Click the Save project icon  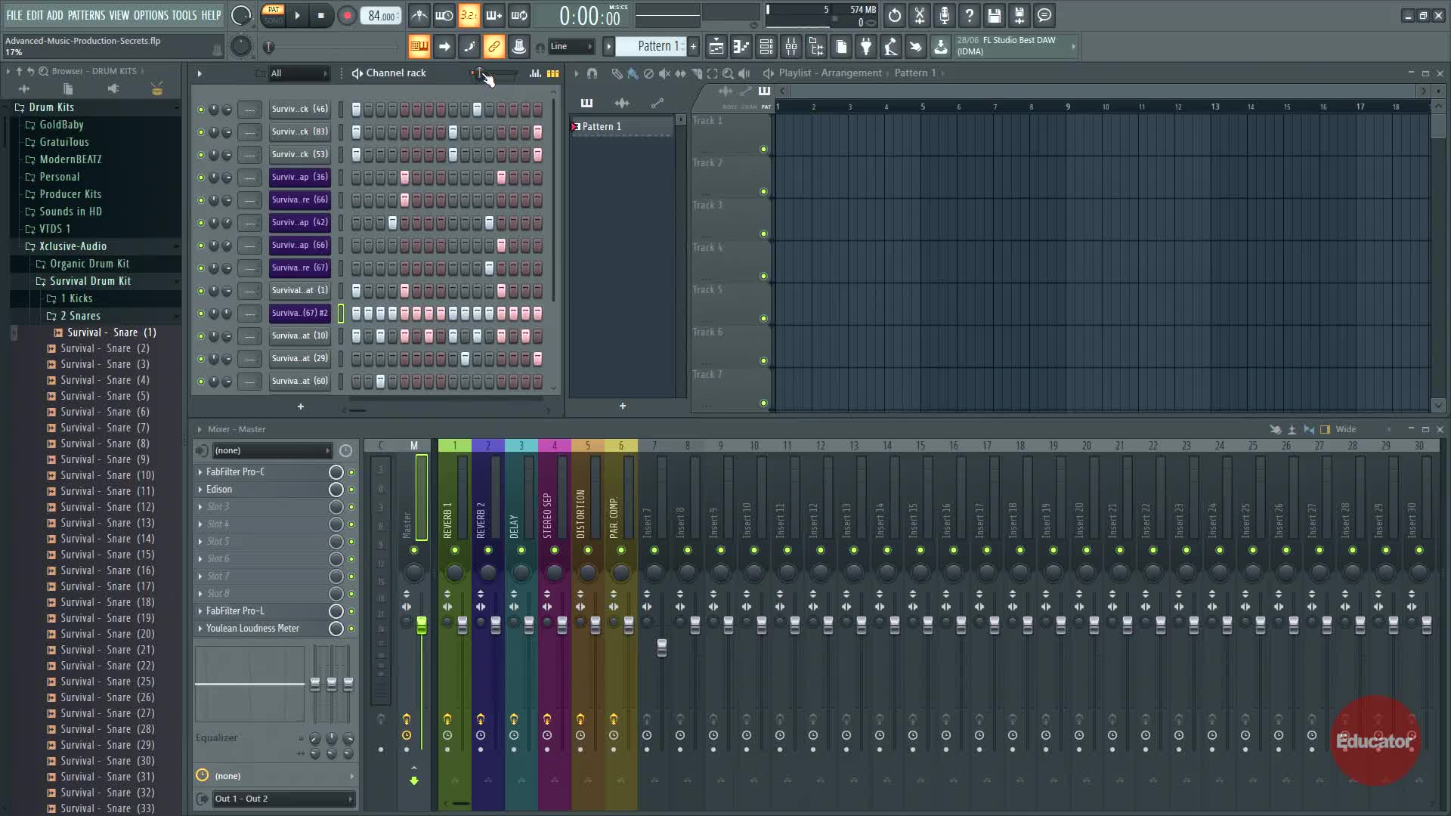point(995,15)
